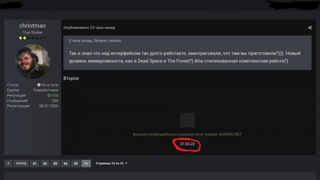Click the user rank diamonds row
The height and width of the screenshot is (180, 320).
pos(33,38)
